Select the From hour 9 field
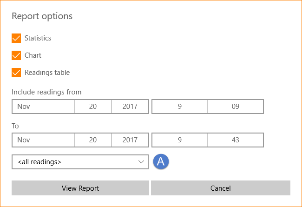 click(180, 107)
